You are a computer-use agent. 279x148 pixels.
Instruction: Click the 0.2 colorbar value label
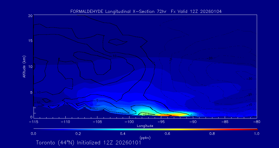78,134
